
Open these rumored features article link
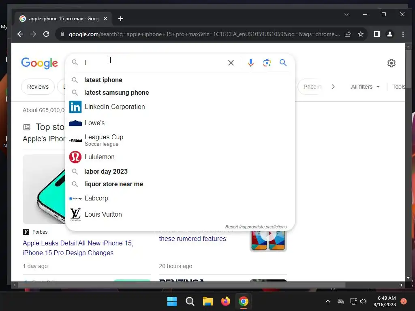point(193,239)
